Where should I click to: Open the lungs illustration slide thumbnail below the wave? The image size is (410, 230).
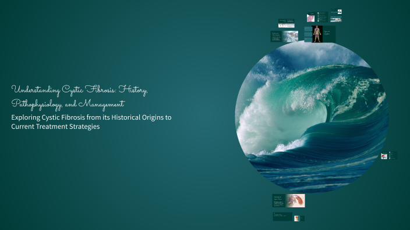(x=288, y=200)
